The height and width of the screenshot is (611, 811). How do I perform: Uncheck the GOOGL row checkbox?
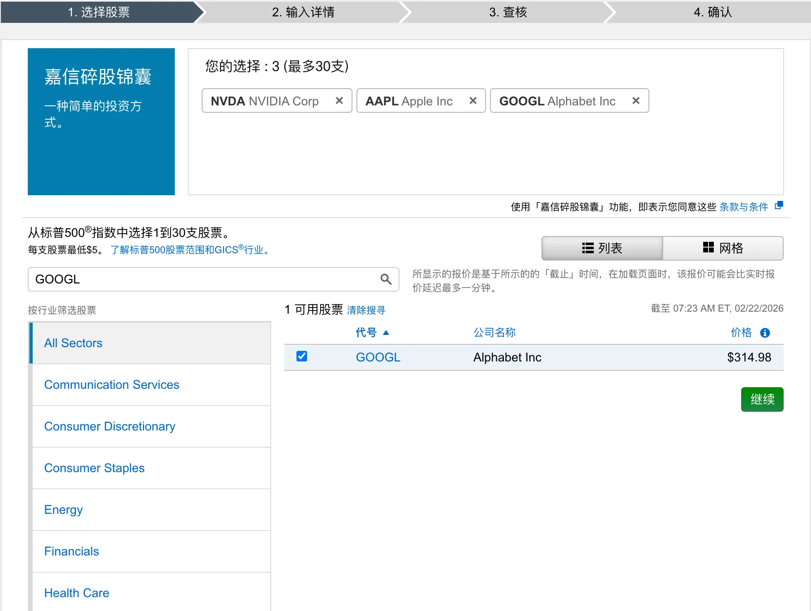(302, 357)
